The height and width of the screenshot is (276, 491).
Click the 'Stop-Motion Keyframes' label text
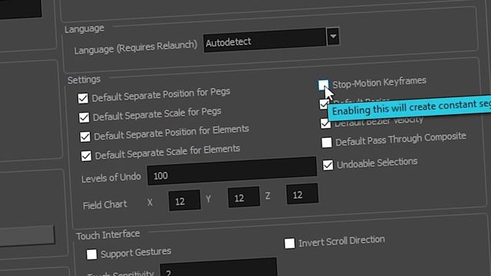point(379,82)
